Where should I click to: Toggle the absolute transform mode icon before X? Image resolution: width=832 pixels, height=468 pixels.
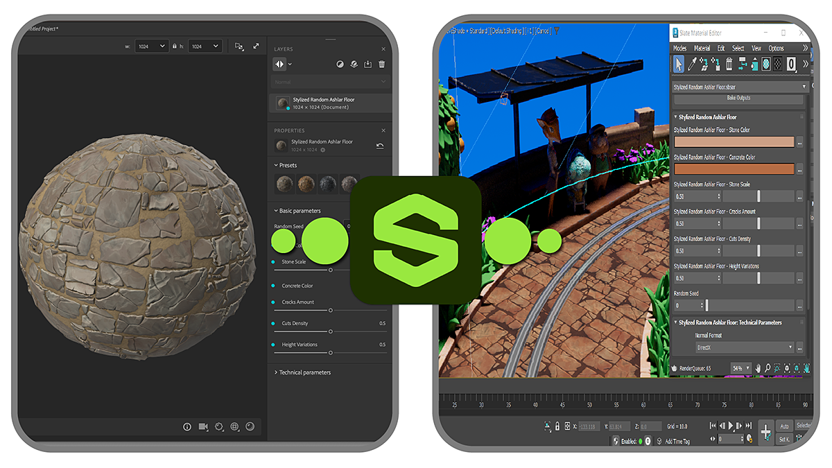point(567,426)
